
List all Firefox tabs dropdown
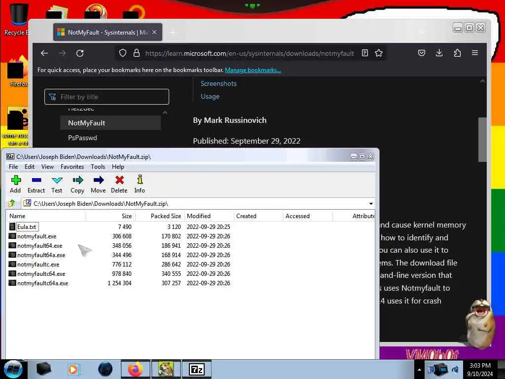(422, 32)
